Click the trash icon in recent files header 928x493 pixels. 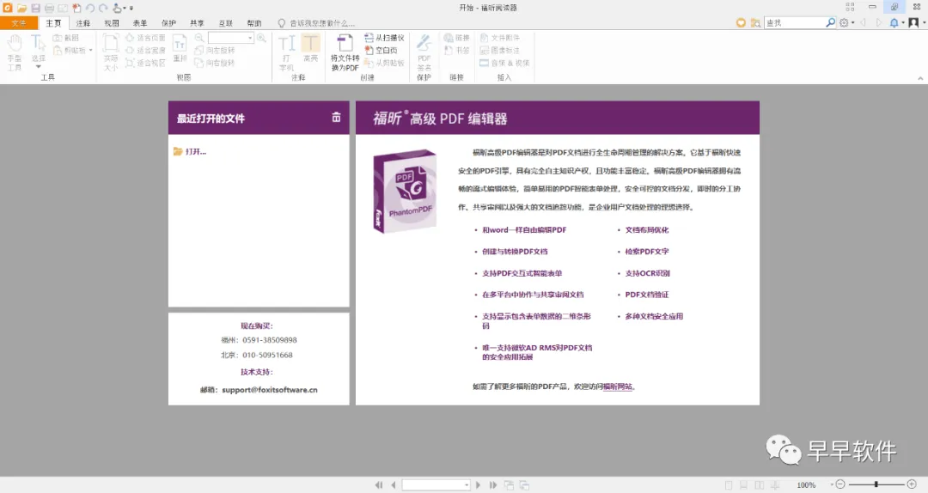tap(336, 117)
